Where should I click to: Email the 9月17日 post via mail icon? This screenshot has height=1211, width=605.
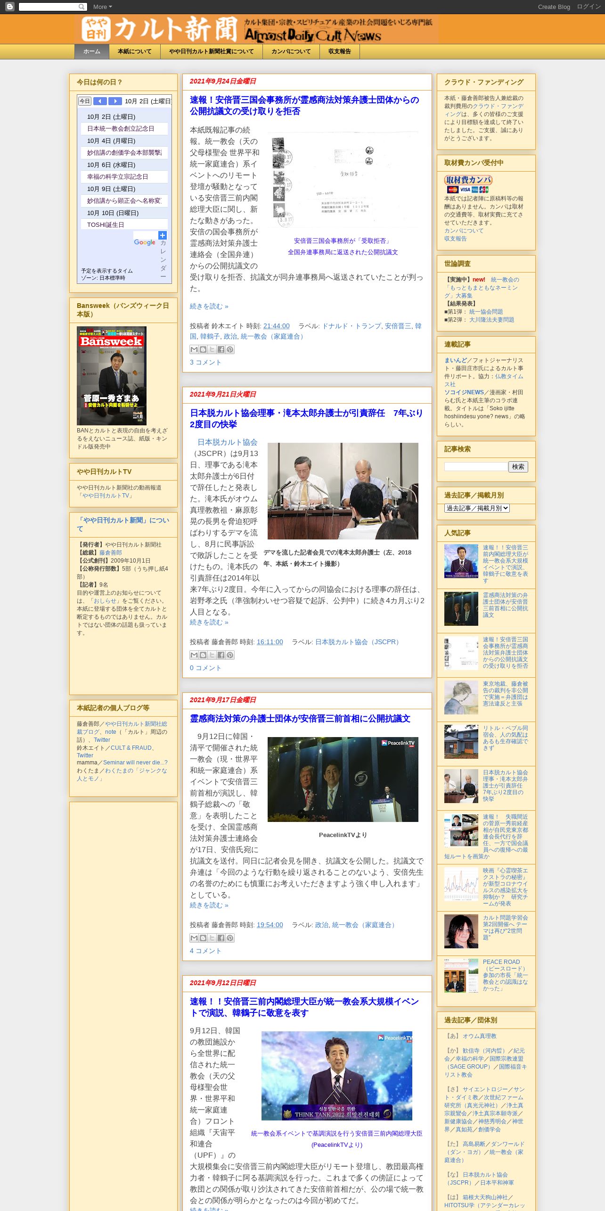194,938
